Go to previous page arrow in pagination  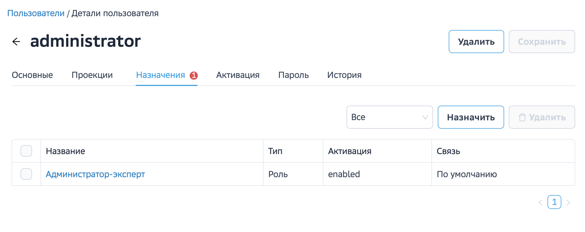coord(541,203)
